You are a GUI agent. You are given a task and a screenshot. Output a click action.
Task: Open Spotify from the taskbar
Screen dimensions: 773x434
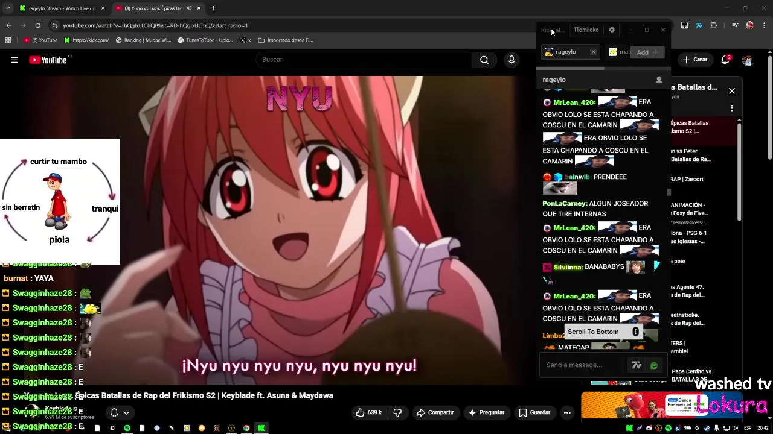(x=127, y=428)
